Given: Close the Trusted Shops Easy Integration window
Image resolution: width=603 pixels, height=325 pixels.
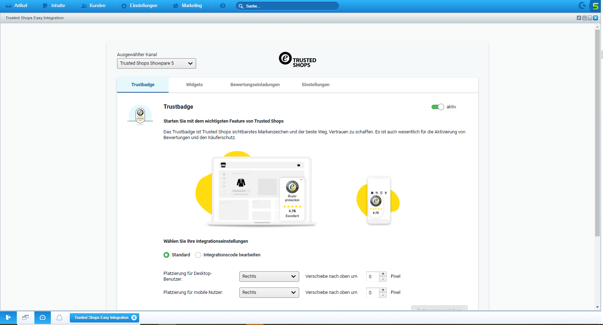Looking at the screenshot, I should (595, 18).
